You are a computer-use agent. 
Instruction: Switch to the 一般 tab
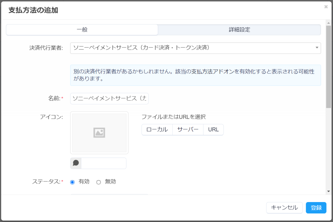(x=82, y=30)
